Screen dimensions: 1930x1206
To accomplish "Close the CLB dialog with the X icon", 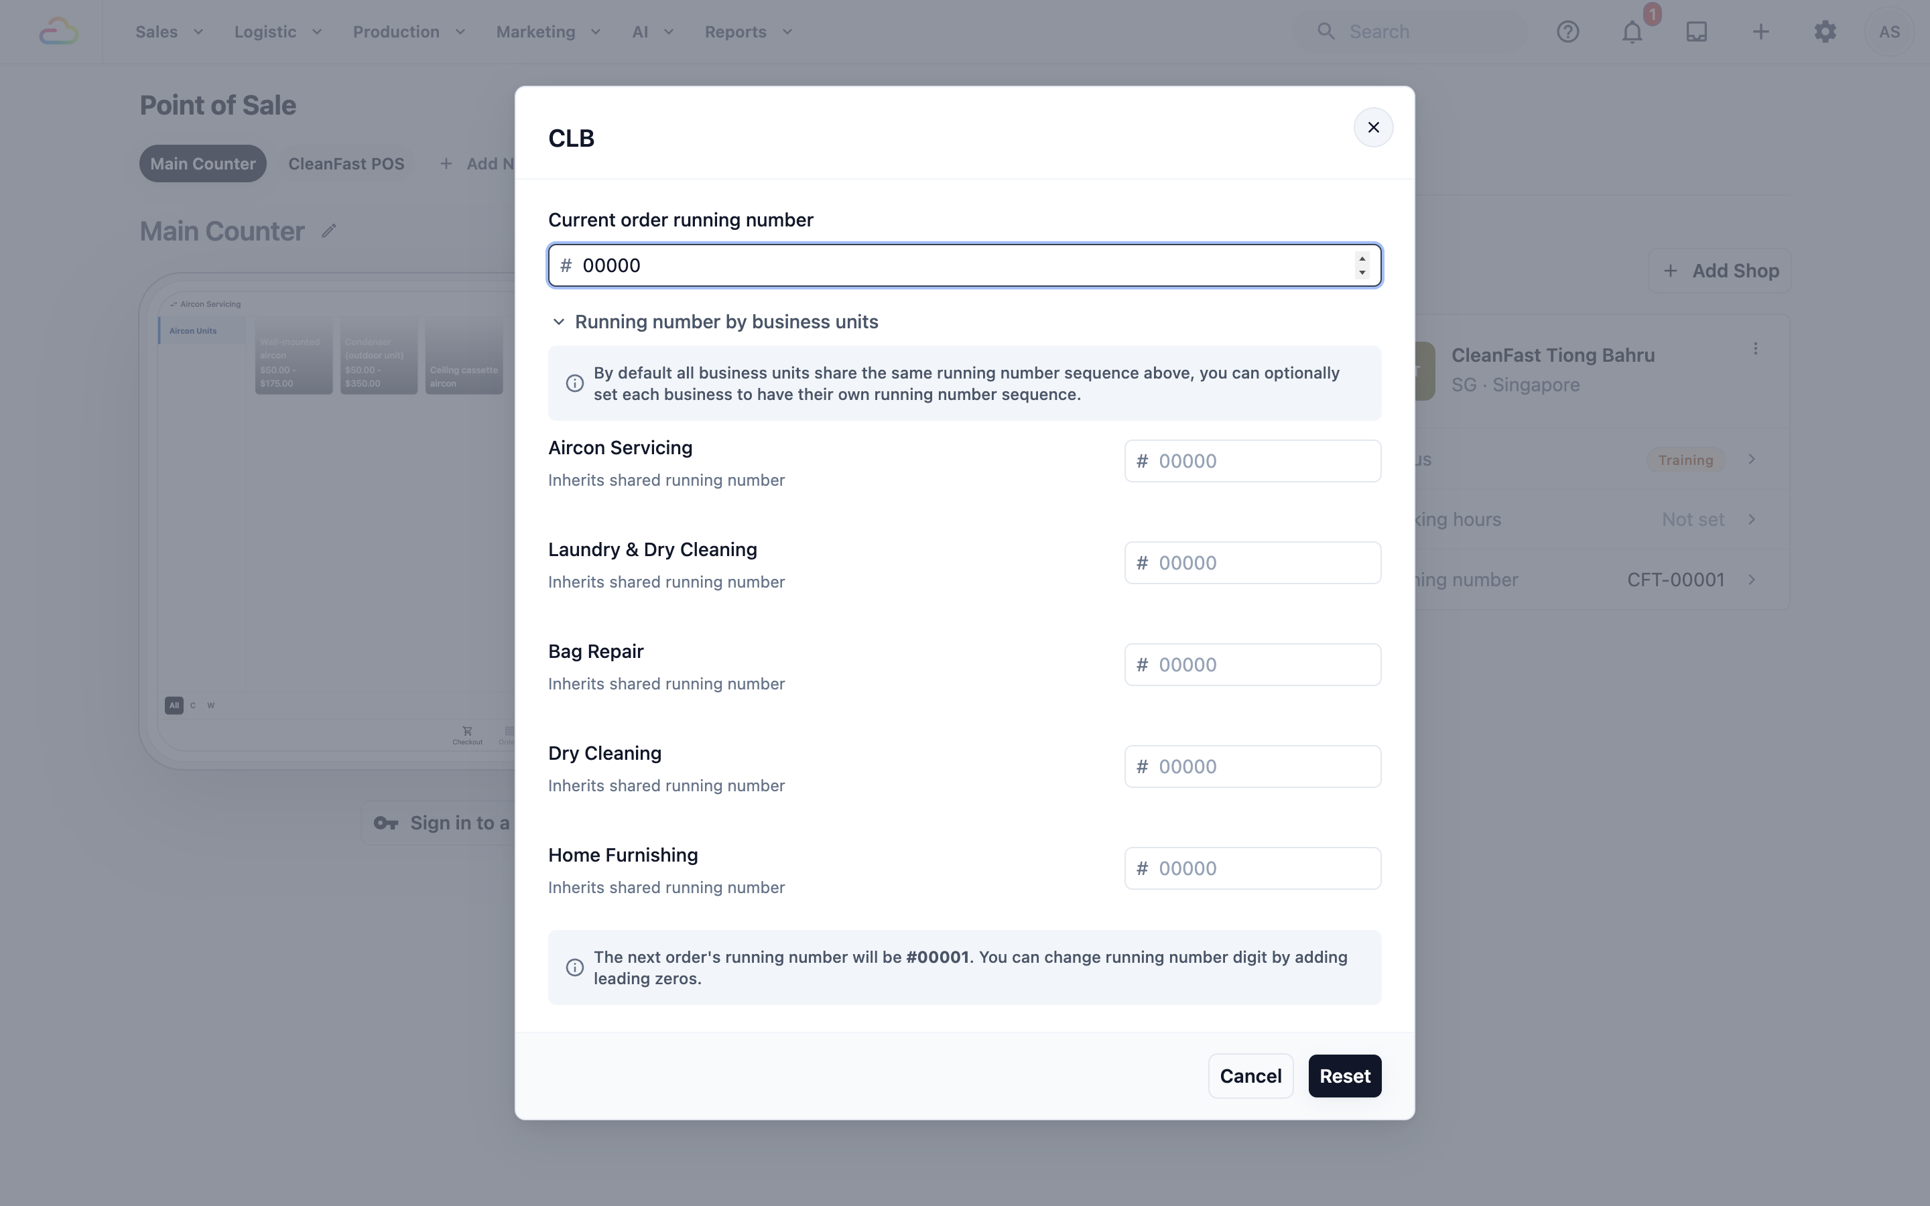I will [1372, 127].
